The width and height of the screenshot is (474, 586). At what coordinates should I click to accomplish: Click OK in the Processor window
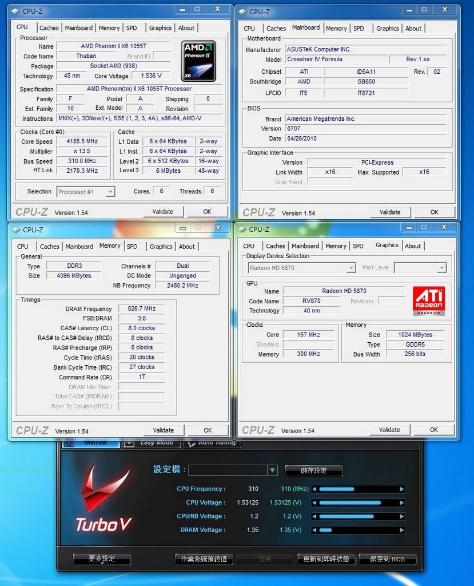[x=208, y=212]
